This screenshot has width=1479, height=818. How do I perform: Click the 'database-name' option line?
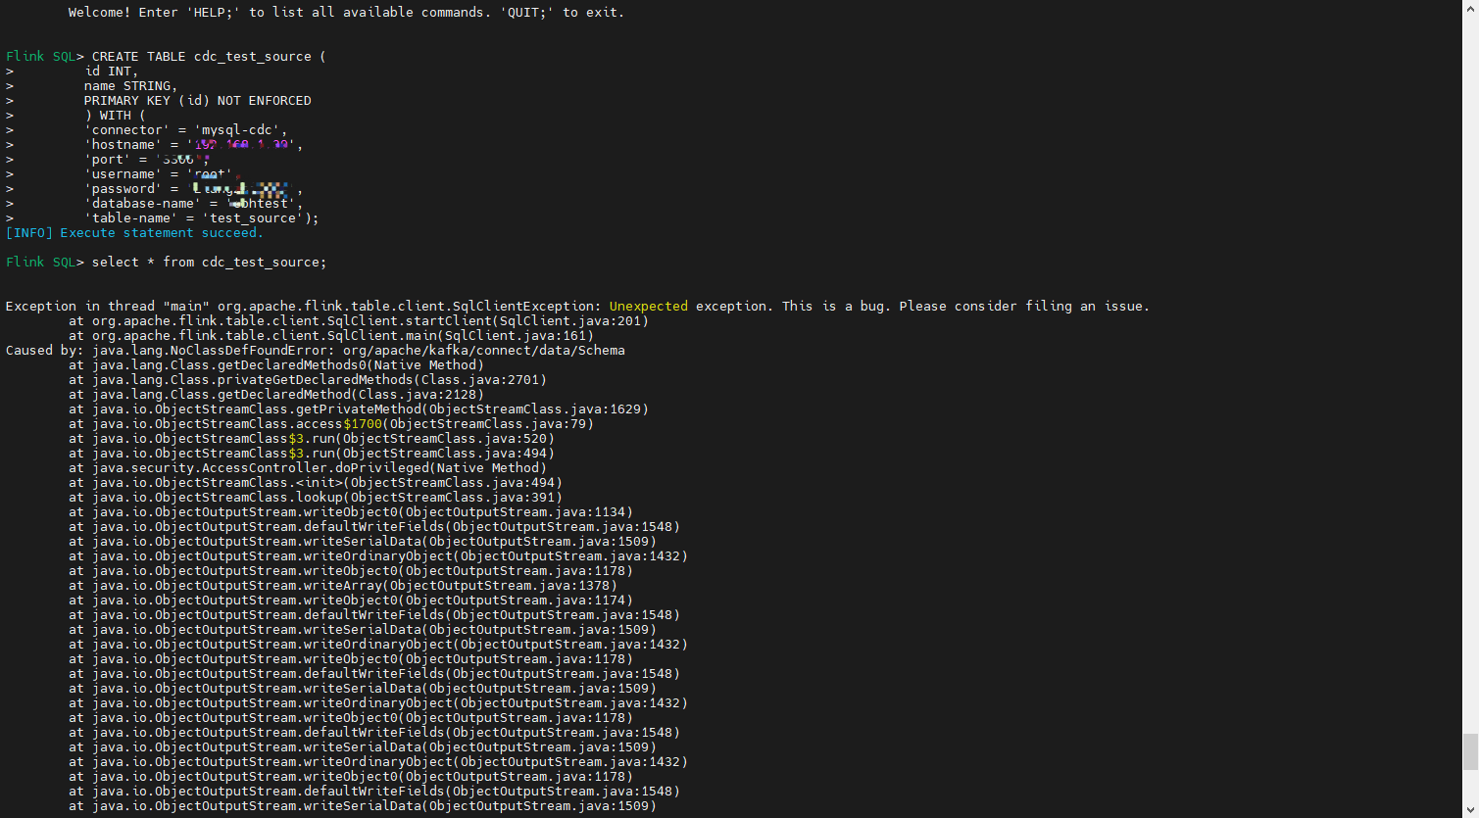[194, 204]
